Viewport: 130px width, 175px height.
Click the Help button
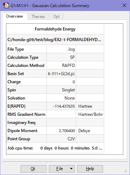pyautogui.click(x=90, y=169)
